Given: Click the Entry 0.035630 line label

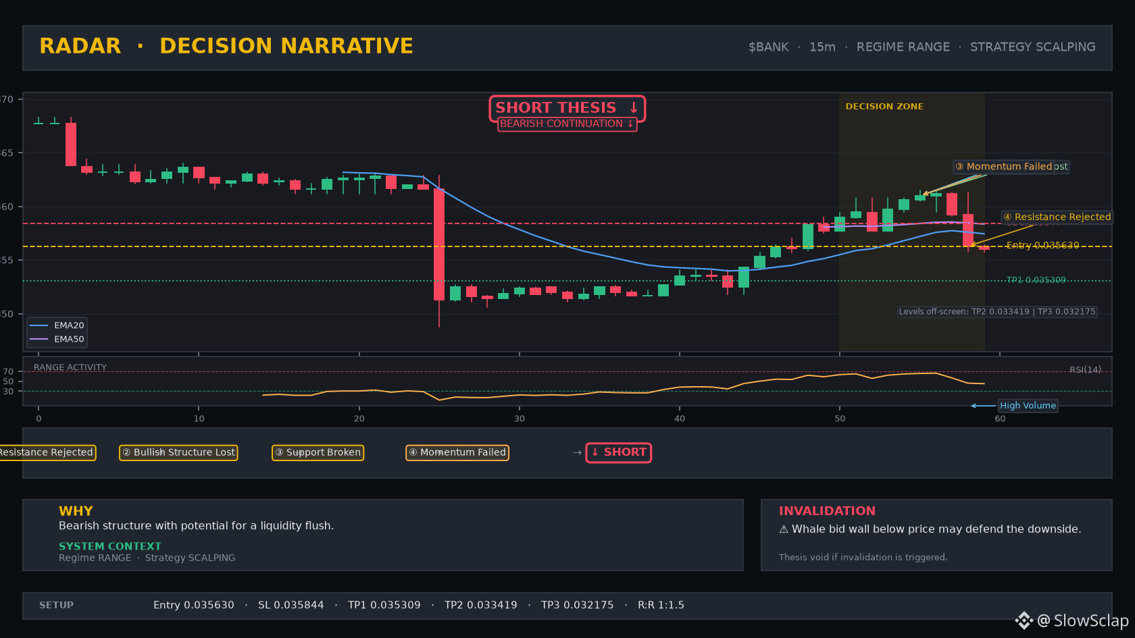Looking at the screenshot, I should (x=1042, y=245).
